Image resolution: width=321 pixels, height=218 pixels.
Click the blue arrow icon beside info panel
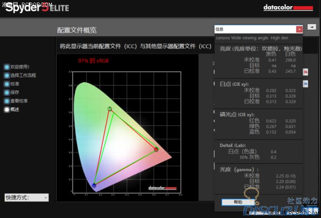[x=305, y=84]
